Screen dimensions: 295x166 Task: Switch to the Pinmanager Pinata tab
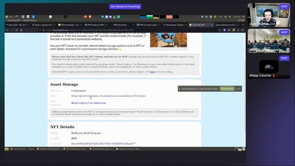(x=175, y=25)
